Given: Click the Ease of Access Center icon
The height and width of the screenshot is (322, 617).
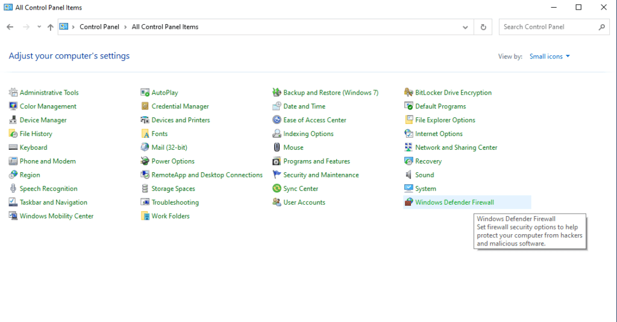Looking at the screenshot, I should pos(277,120).
